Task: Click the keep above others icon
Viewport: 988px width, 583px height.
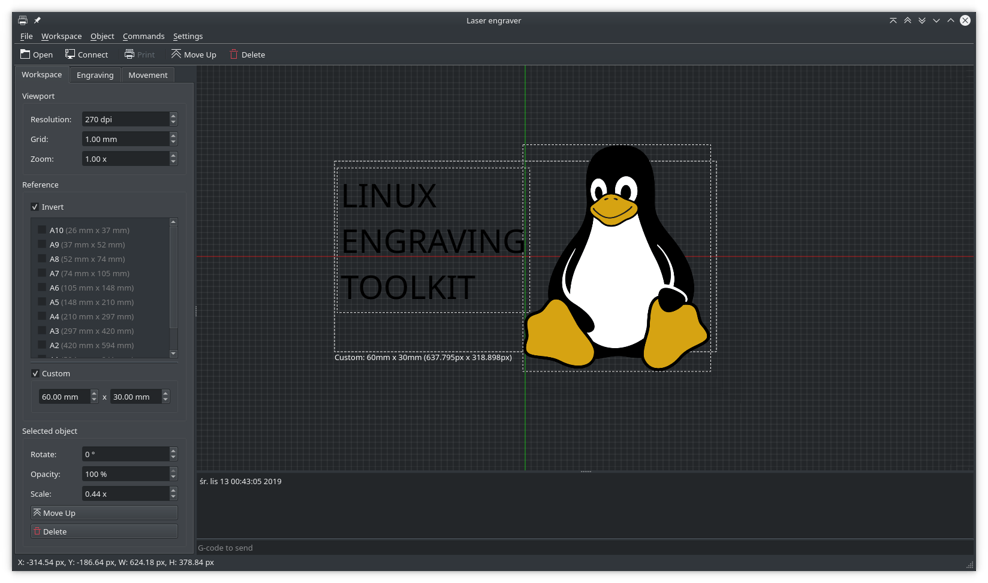Action: 908,20
